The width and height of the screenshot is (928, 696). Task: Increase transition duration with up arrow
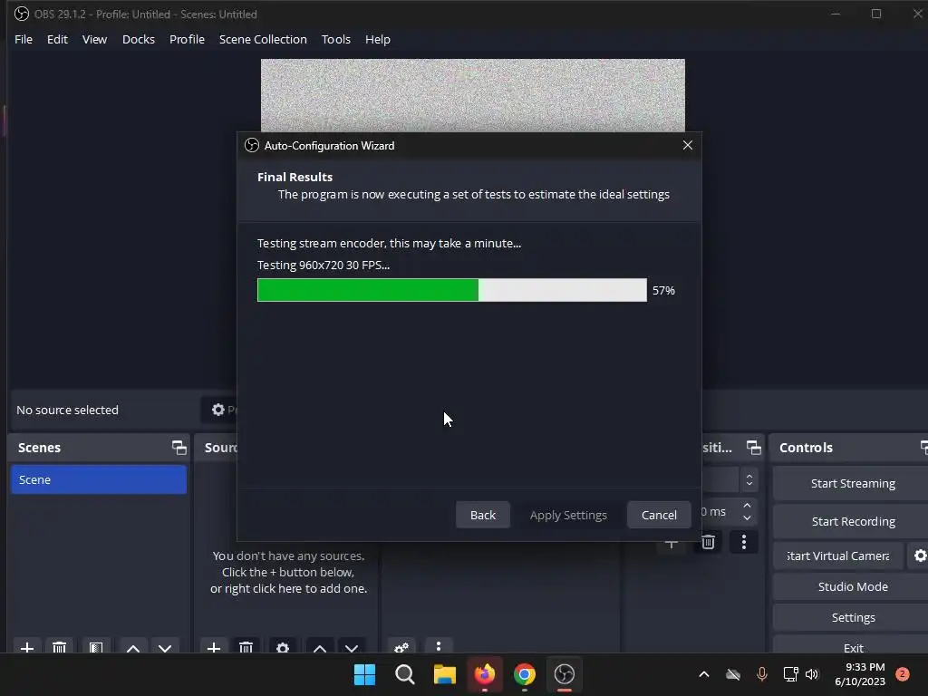(x=747, y=506)
